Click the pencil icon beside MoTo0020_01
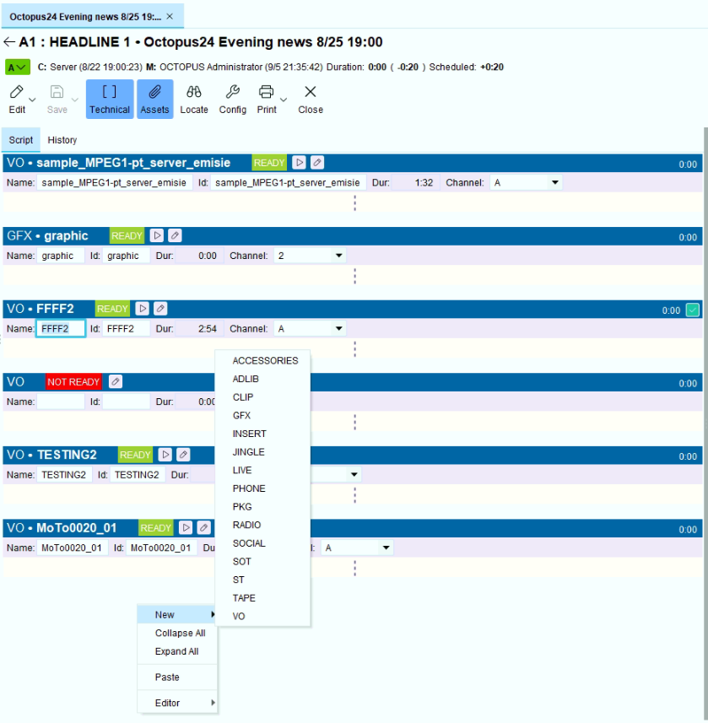This screenshot has height=723, width=708. point(204,527)
